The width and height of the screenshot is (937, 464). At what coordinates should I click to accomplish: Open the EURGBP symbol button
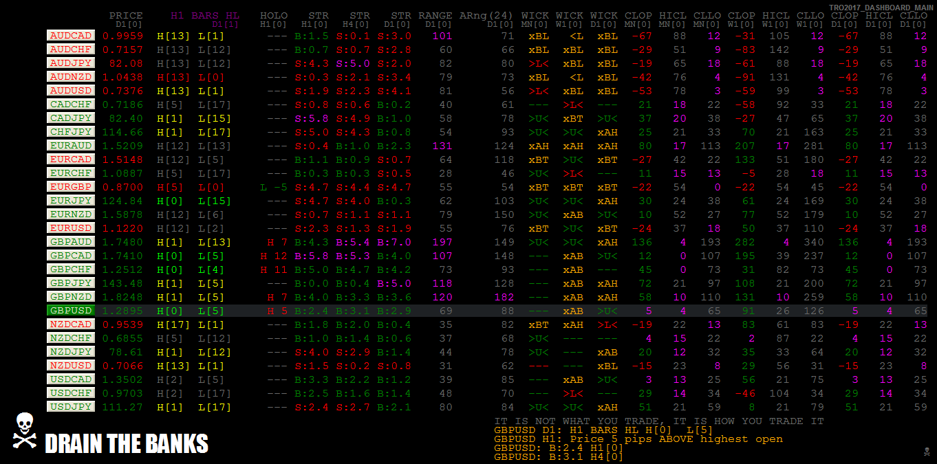click(71, 186)
